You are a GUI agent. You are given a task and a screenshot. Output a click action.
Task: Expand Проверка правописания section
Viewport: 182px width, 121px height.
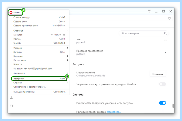point(165,52)
